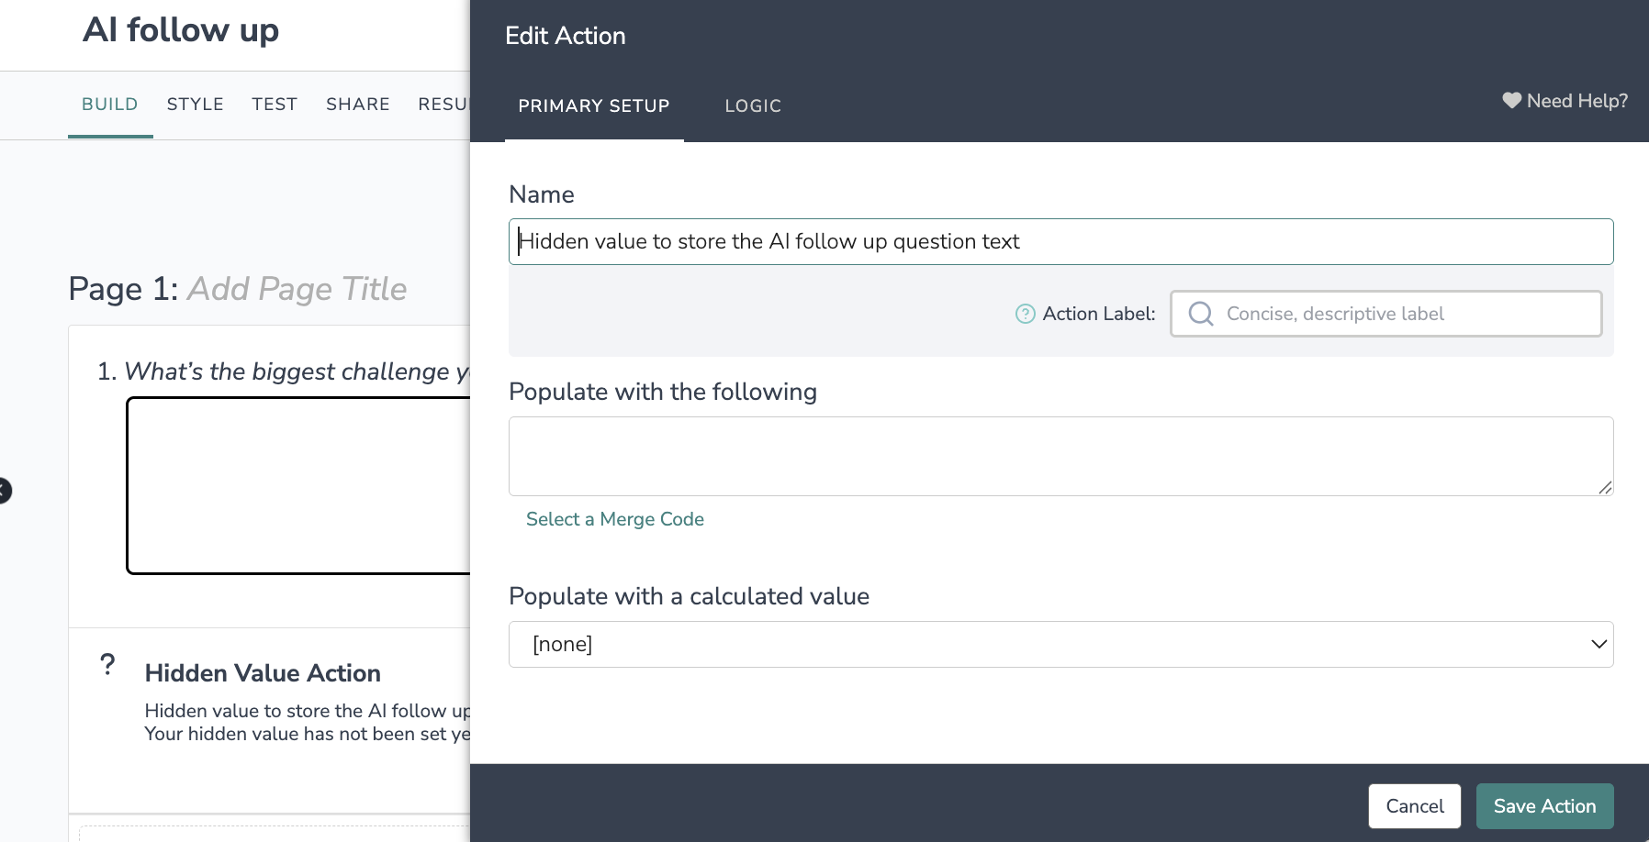Click the heart icon next to Need Help
This screenshot has height=842, width=1649.
pyautogui.click(x=1511, y=101)
